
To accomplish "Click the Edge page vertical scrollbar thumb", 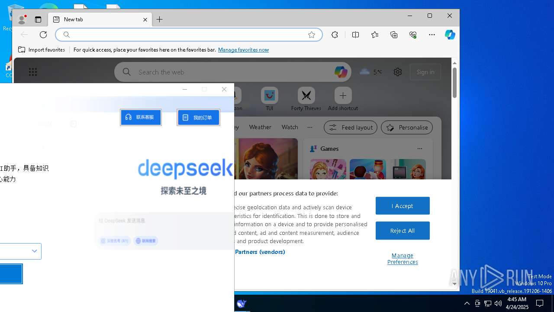I will click(x=454, y=82).
